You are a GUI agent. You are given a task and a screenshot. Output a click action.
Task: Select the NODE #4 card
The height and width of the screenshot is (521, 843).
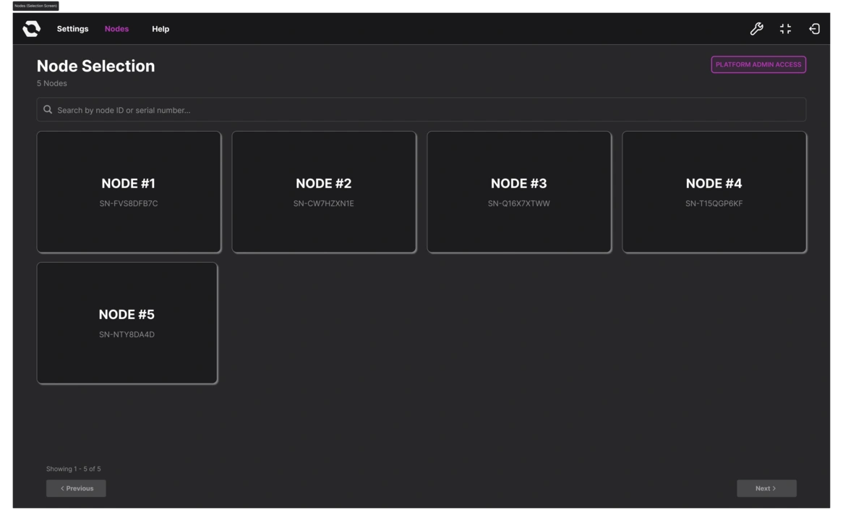(x=714, y=192)
